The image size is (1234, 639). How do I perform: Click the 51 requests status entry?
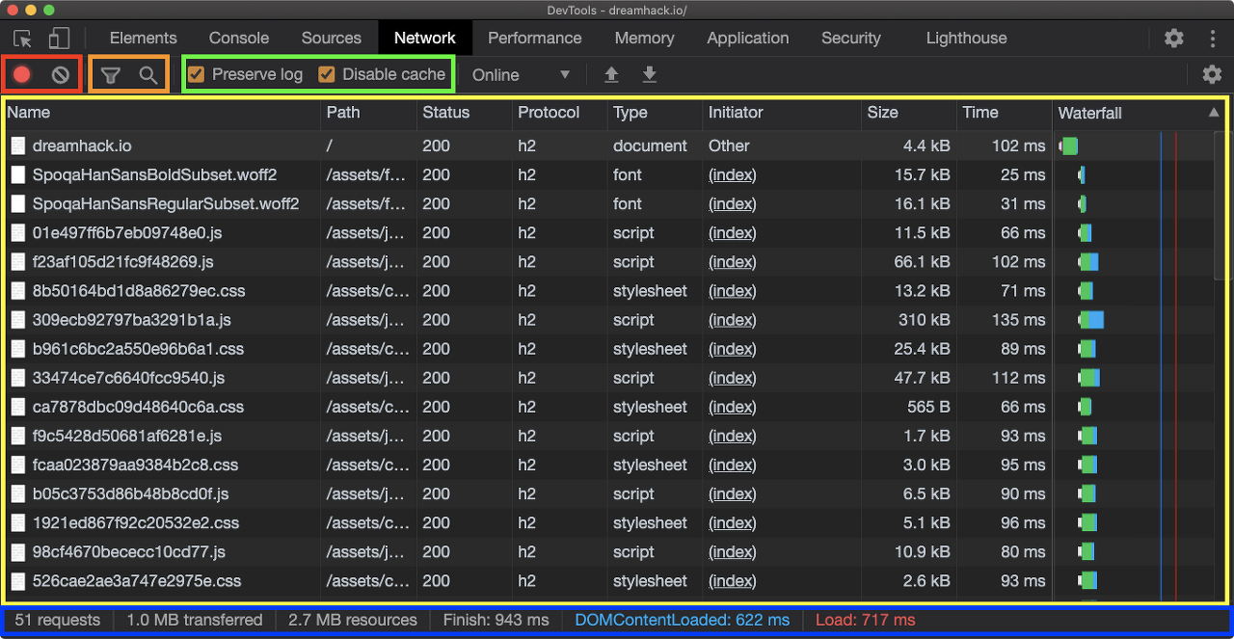coord(58,620)
